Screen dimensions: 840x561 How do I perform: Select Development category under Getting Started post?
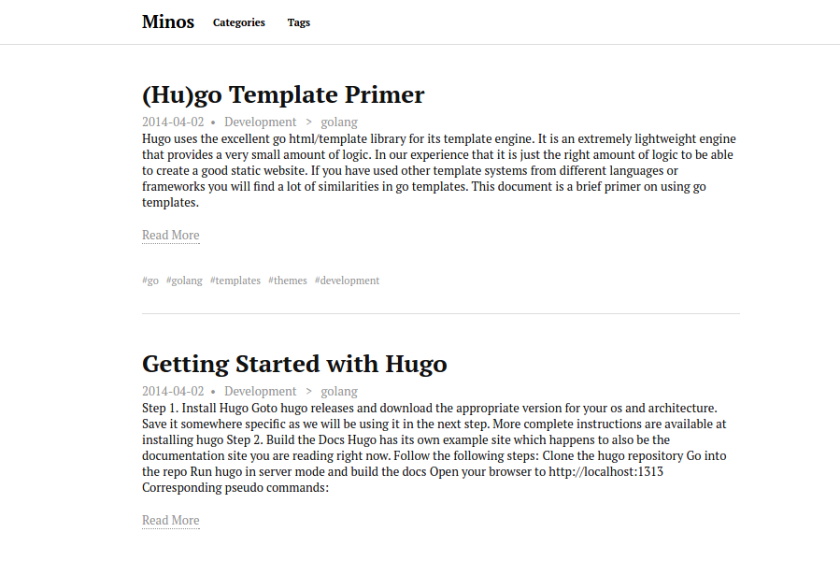(x=260, y=391)
